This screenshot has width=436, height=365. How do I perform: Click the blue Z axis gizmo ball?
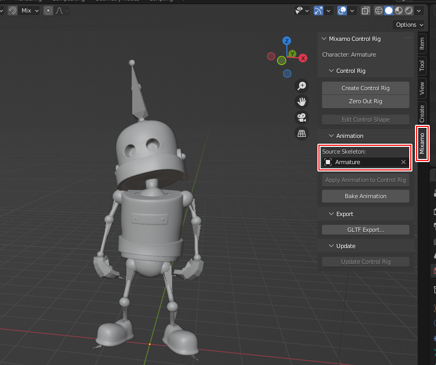coord(286,41)
